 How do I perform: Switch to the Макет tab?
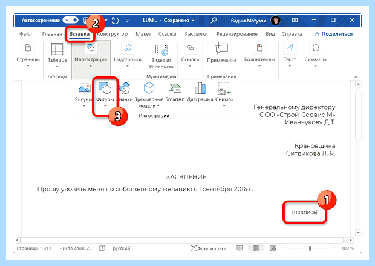coord(143,34)
